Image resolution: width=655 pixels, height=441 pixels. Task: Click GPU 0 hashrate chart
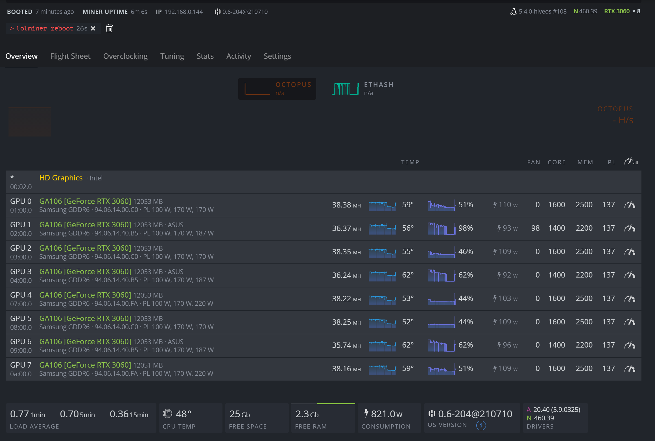tap(382, 206)
